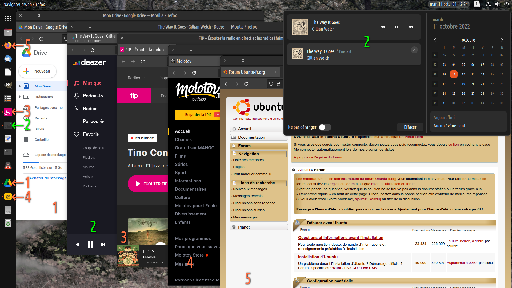Open the Google Drive dock icon

tap(8, 183)
